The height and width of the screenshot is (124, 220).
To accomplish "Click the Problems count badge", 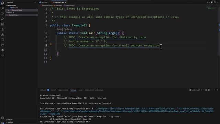I will 48,90.
